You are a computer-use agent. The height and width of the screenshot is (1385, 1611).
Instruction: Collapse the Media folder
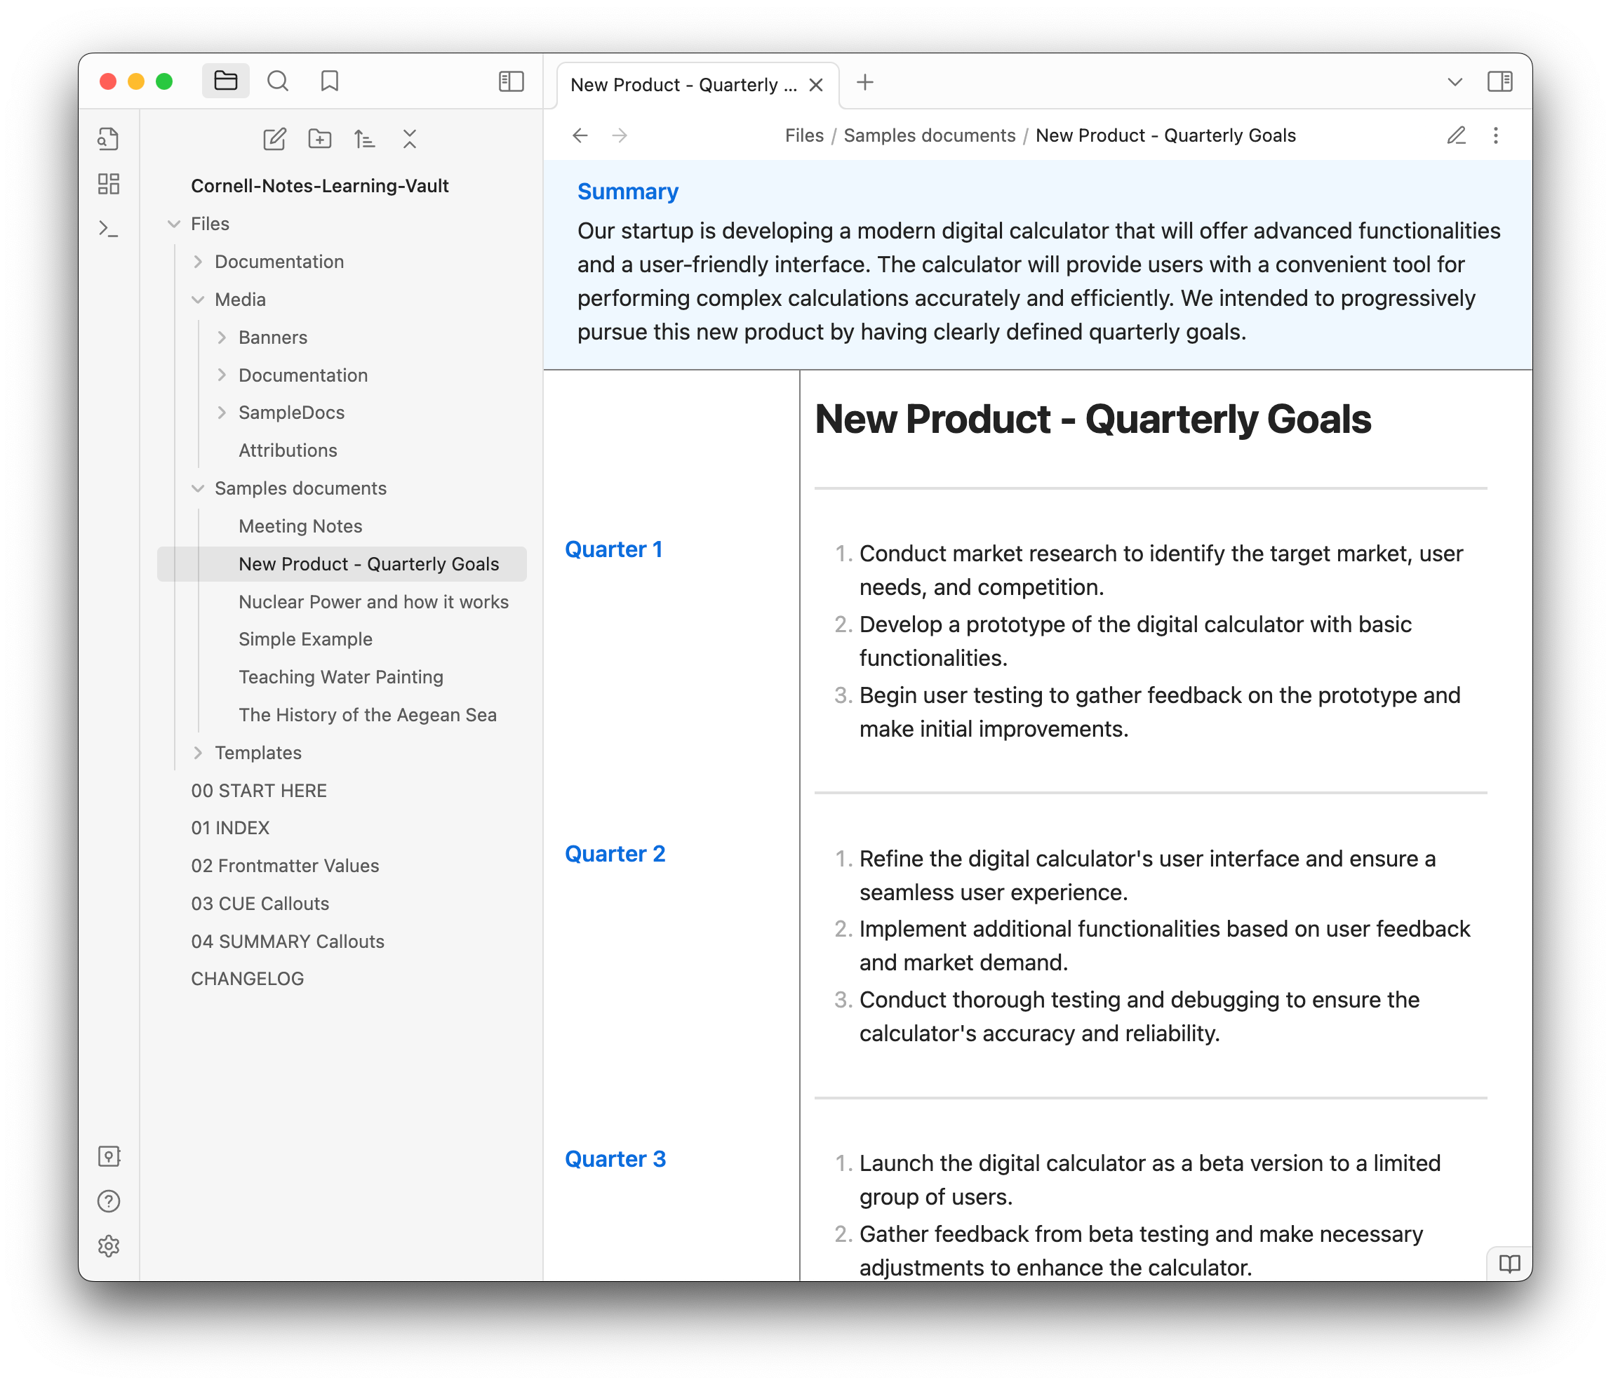(x=197, y=300)
